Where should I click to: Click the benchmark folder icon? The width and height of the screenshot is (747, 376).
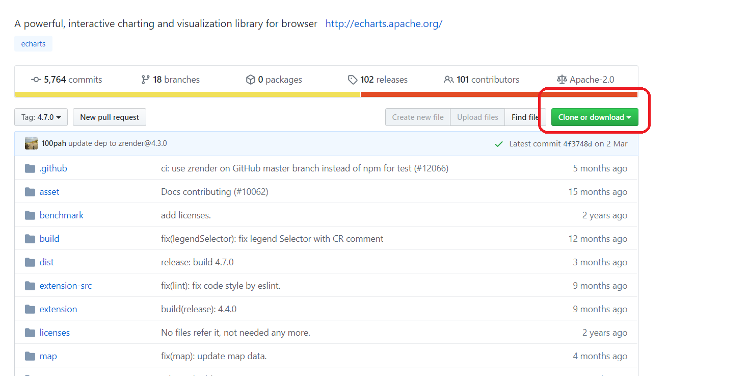click(x=30, y=215)
